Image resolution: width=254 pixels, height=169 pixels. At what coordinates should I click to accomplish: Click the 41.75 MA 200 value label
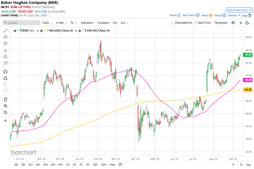coord(248,89)
